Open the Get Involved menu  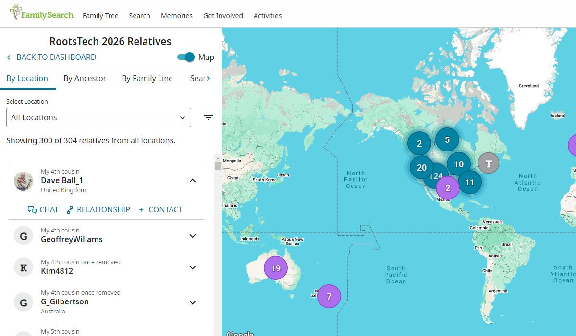223,16
